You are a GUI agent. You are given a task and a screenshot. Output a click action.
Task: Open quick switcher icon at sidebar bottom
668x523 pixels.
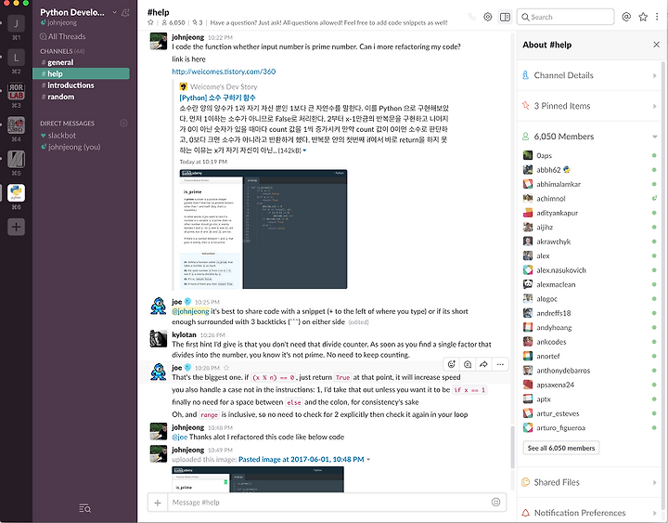click(84, 508)
